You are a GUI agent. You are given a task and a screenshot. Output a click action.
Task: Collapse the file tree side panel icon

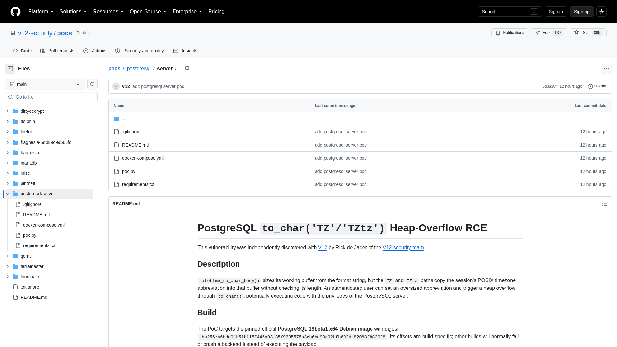click(x=10, y=69)
